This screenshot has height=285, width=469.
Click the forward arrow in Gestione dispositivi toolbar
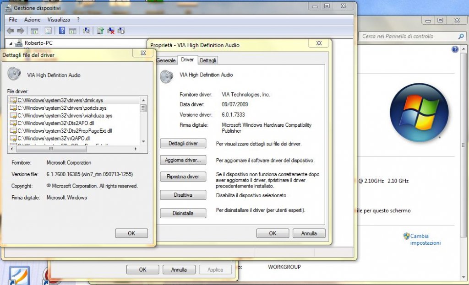pos(20,31)
